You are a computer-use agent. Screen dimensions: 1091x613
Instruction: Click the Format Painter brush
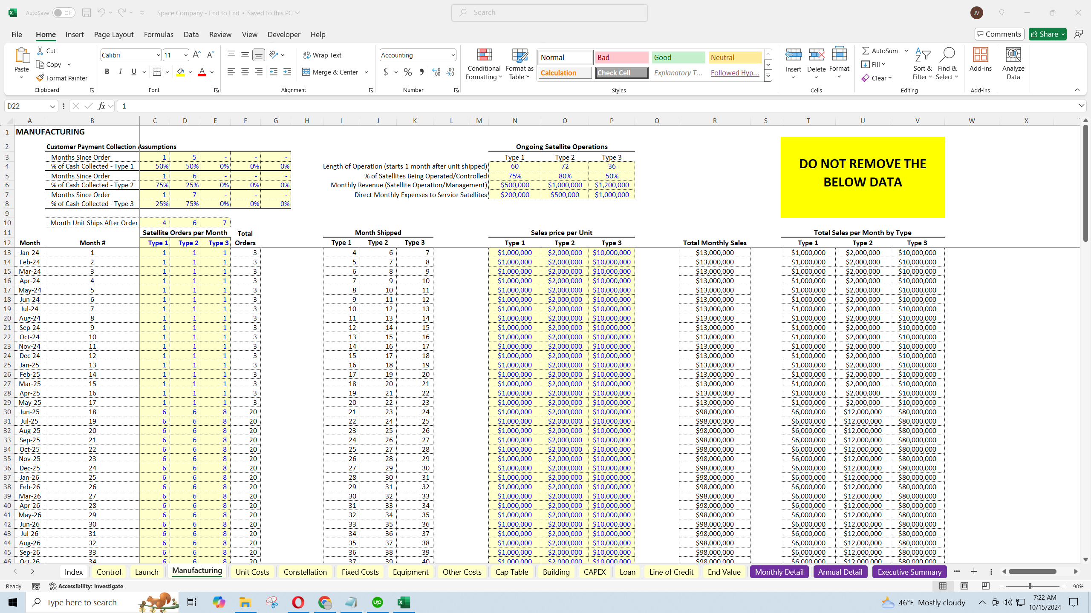[x=40, y=78]
